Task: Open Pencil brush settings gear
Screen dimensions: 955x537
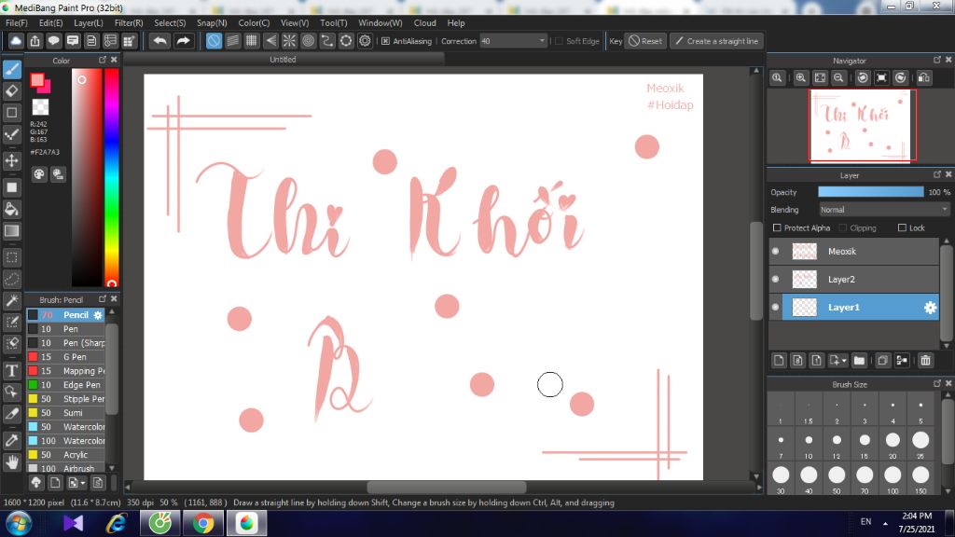Action: (97, 315)
